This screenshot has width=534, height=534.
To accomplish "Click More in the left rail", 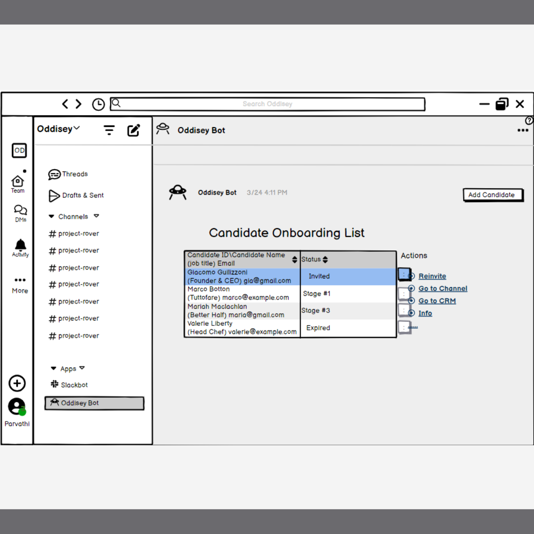I will tap(20, 285).
